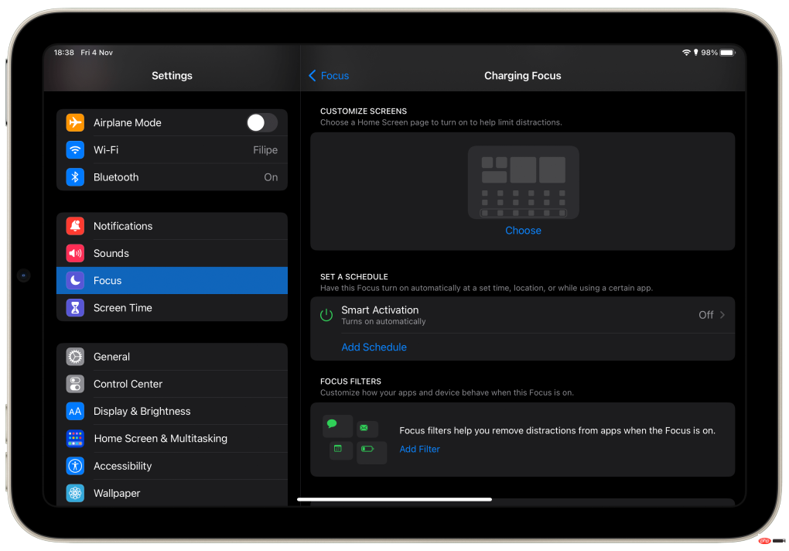The width and height of the screenshot is (789, 551).
Task: Tap the Settings sidebar title
Action: (172, 76)
